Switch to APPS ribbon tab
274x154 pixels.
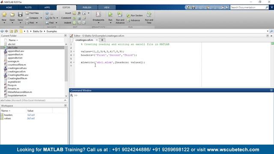click(x=47, y=8)
